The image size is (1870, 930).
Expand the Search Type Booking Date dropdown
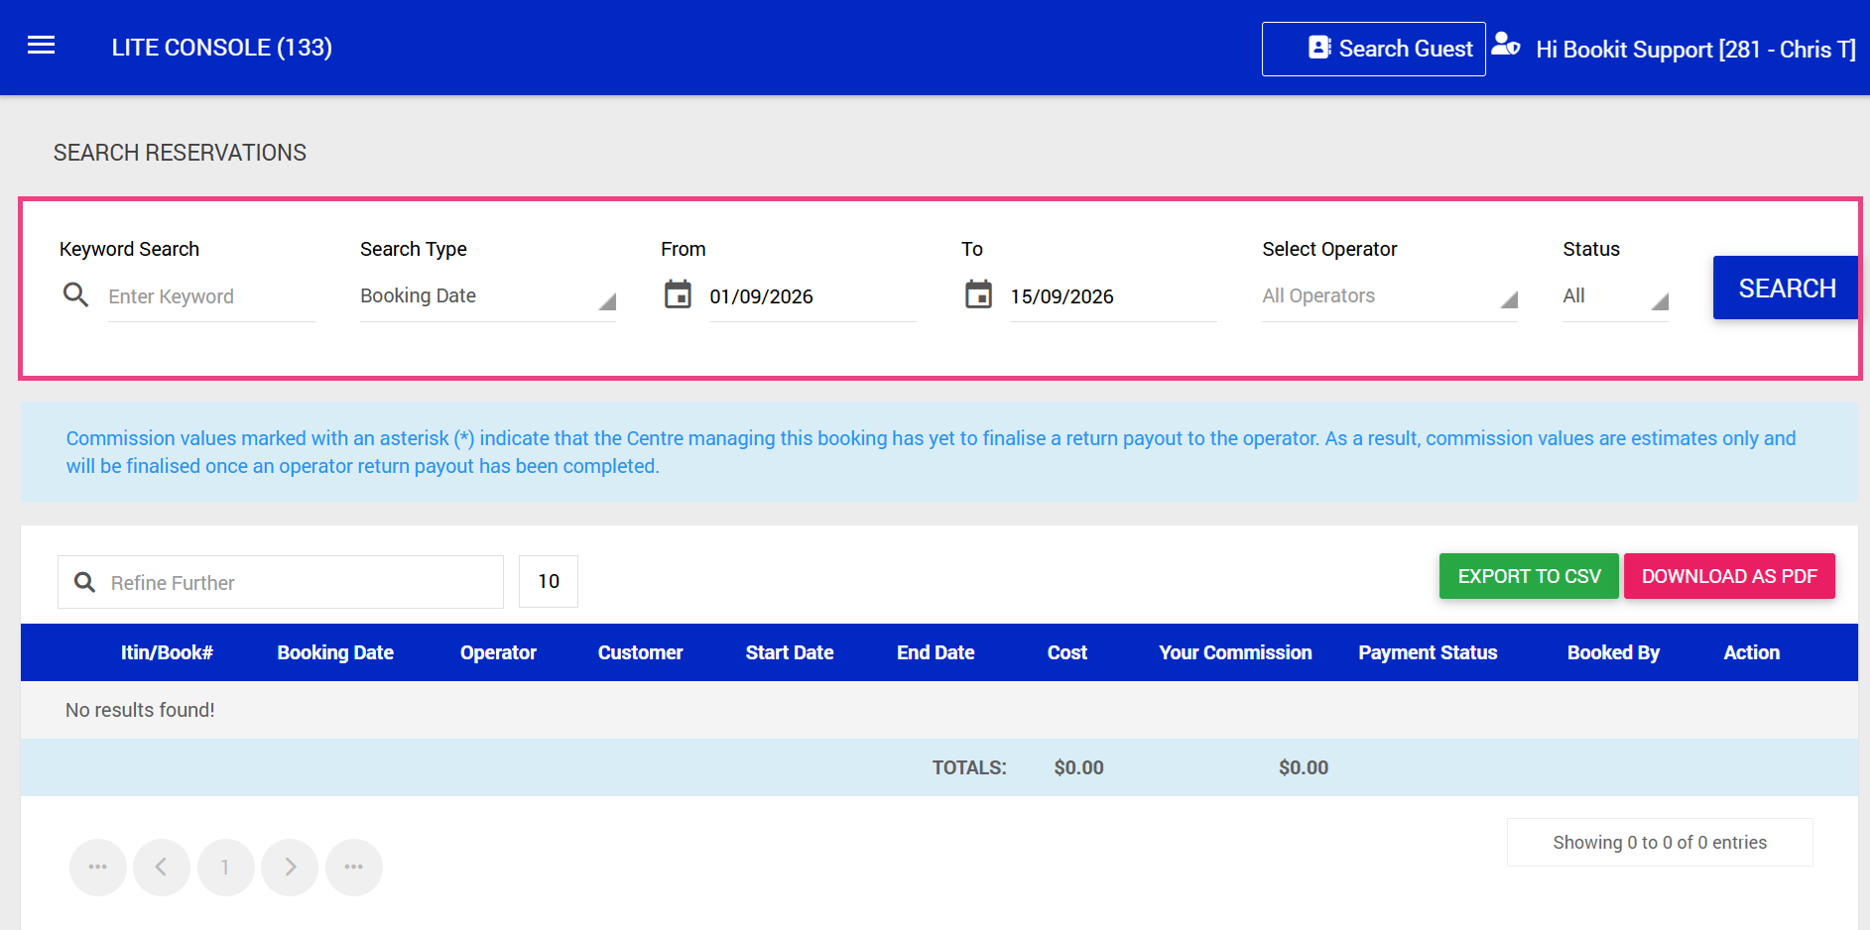(488, 296)
